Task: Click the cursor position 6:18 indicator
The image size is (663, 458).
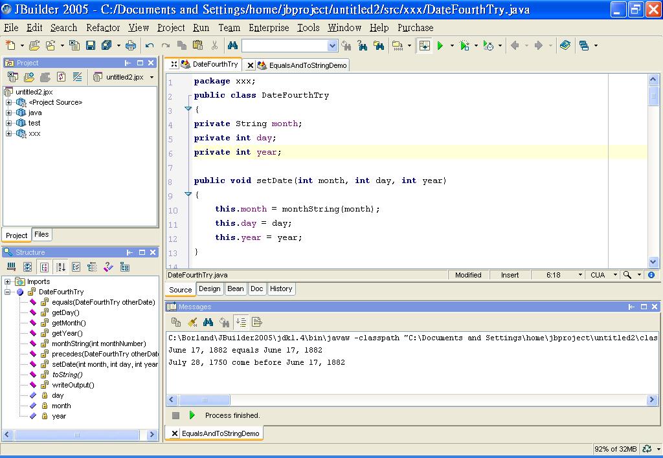Action: [553, 275]
